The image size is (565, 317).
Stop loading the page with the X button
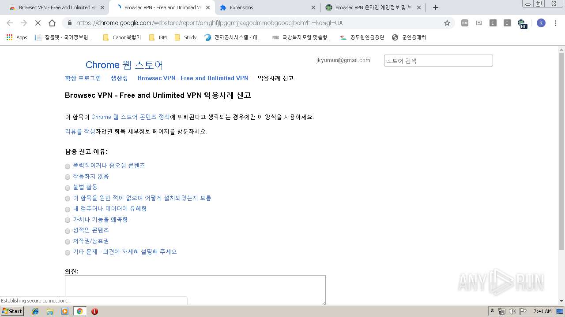(x=38, y=23)
